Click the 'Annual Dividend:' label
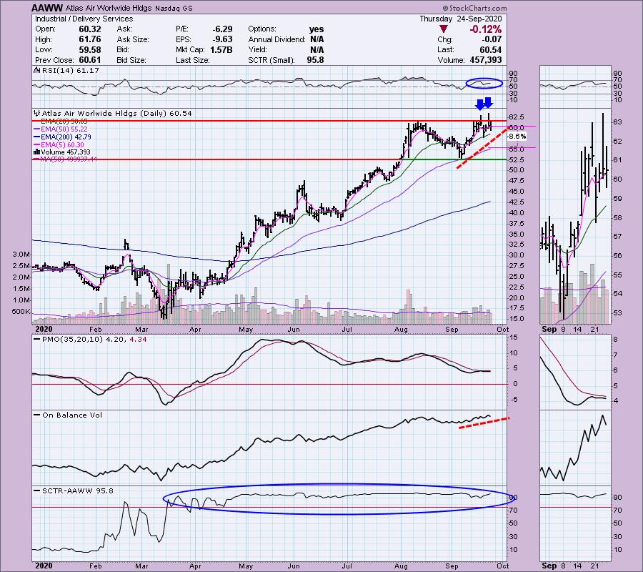This screenshot has width=643, height=572. [x=276, y=39]
